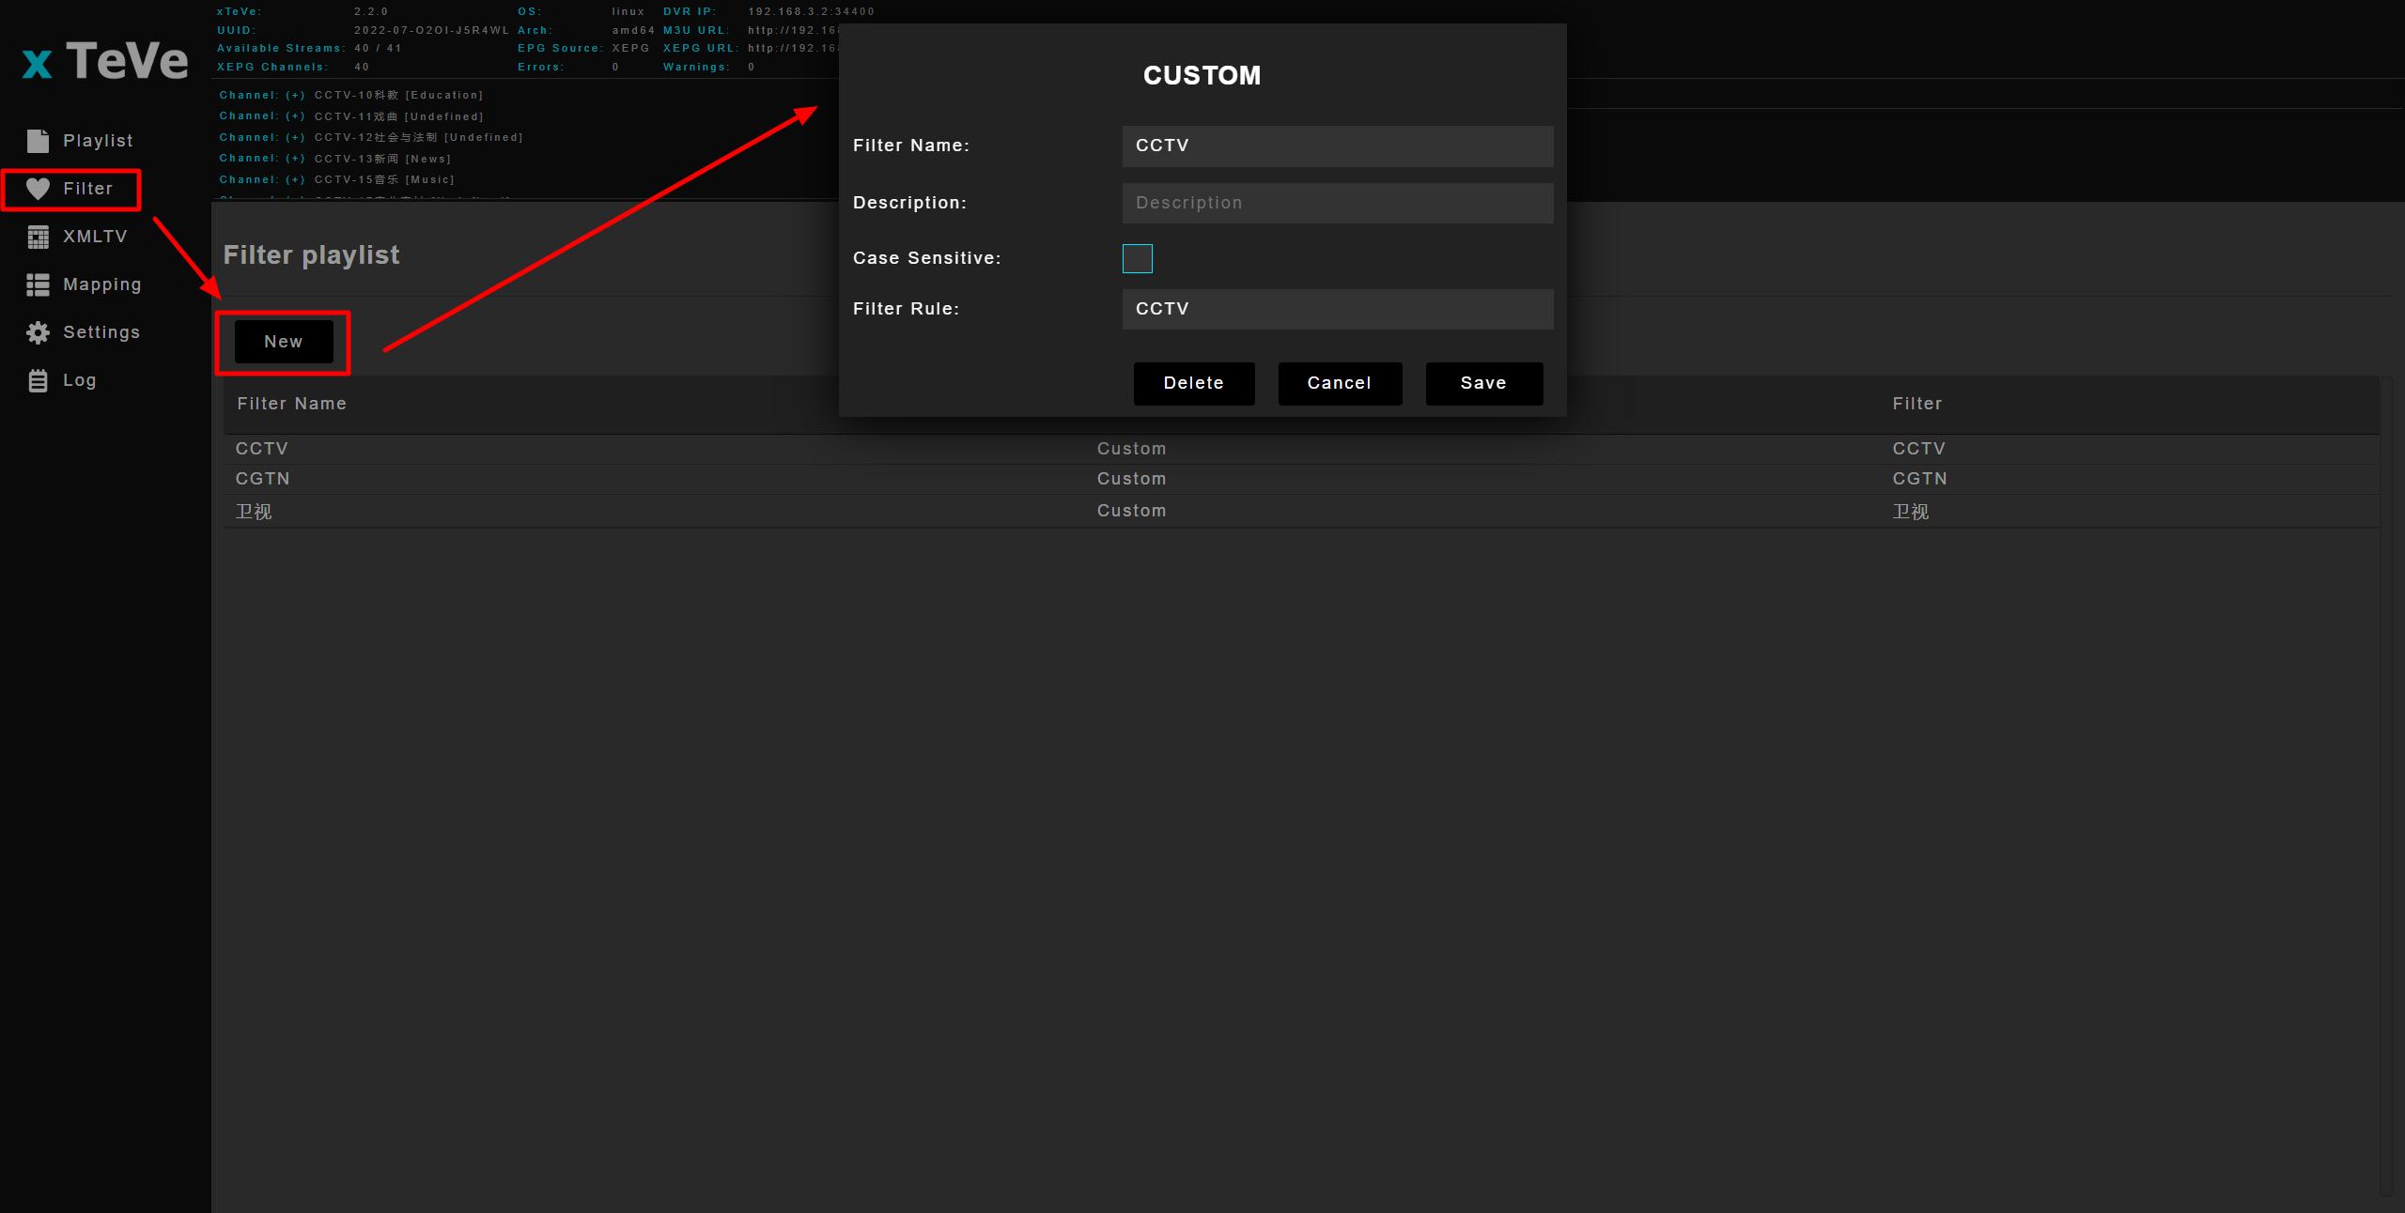Click the Filter heart icon

click(x=38, y=189)
